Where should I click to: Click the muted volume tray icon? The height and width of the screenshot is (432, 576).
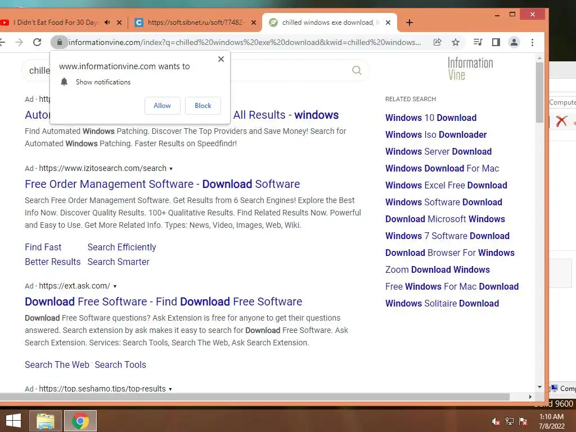pyautogui.click(x=496, y=421)
